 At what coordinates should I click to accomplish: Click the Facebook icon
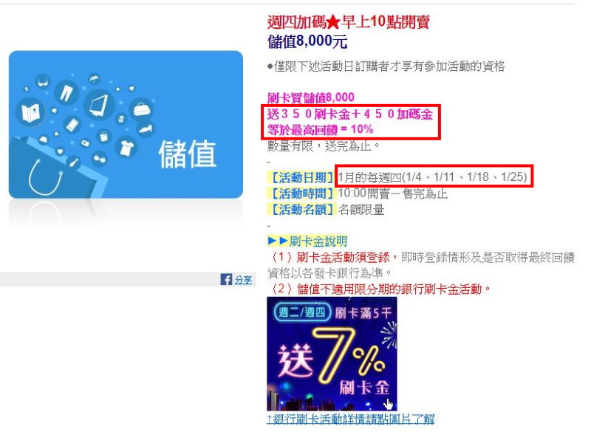[x=226, y=279]
